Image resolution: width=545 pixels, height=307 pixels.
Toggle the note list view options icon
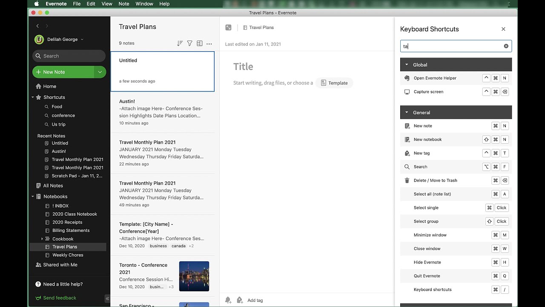point(199,43)
